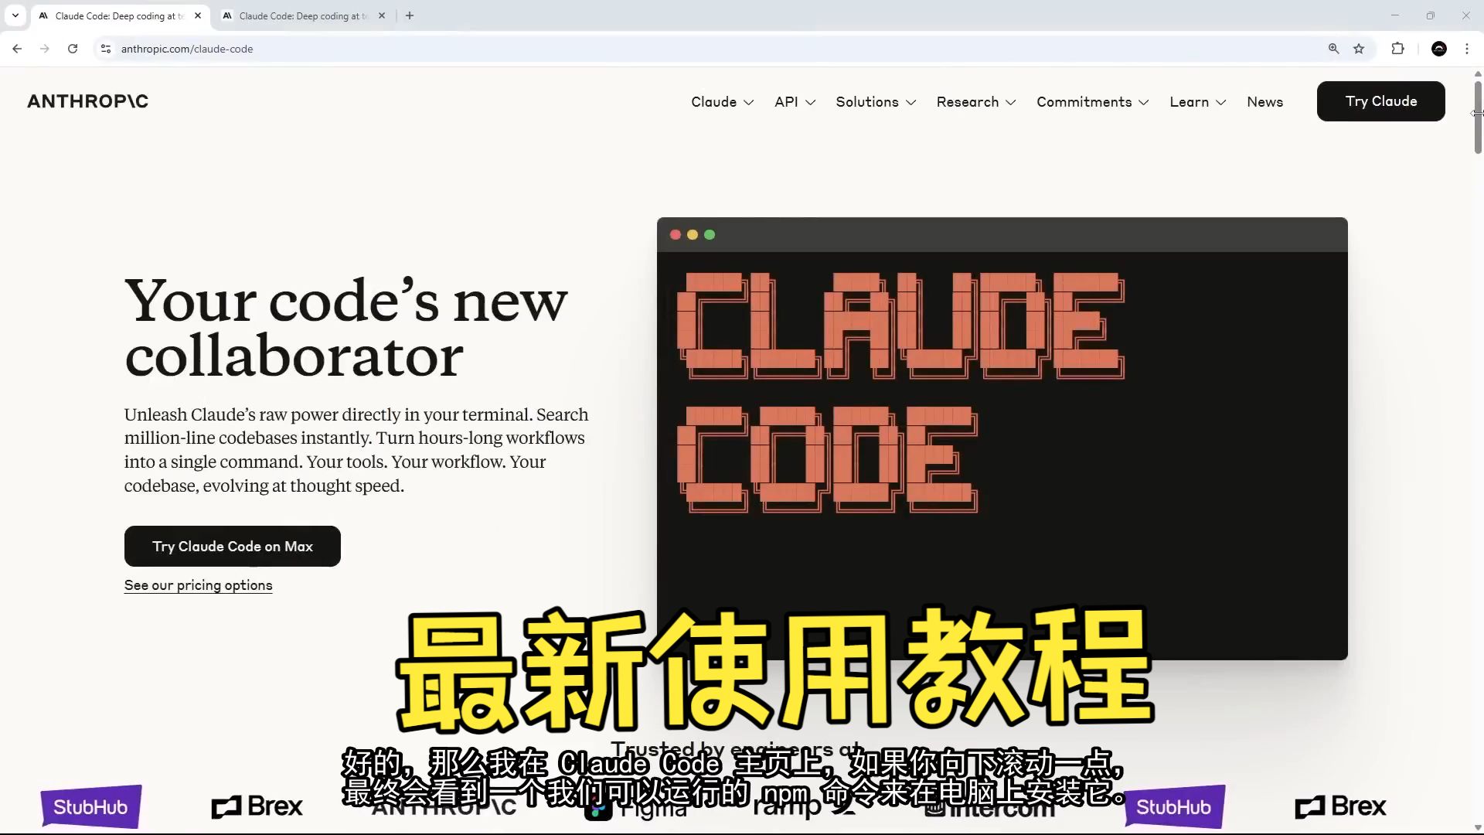Expand the Claude navigation dropdown
The image size is (1484, 835).
(722, 102)
